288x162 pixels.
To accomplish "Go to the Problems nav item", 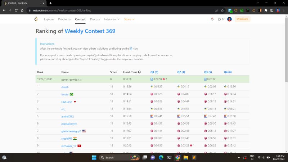I will (x=64, y=19).
